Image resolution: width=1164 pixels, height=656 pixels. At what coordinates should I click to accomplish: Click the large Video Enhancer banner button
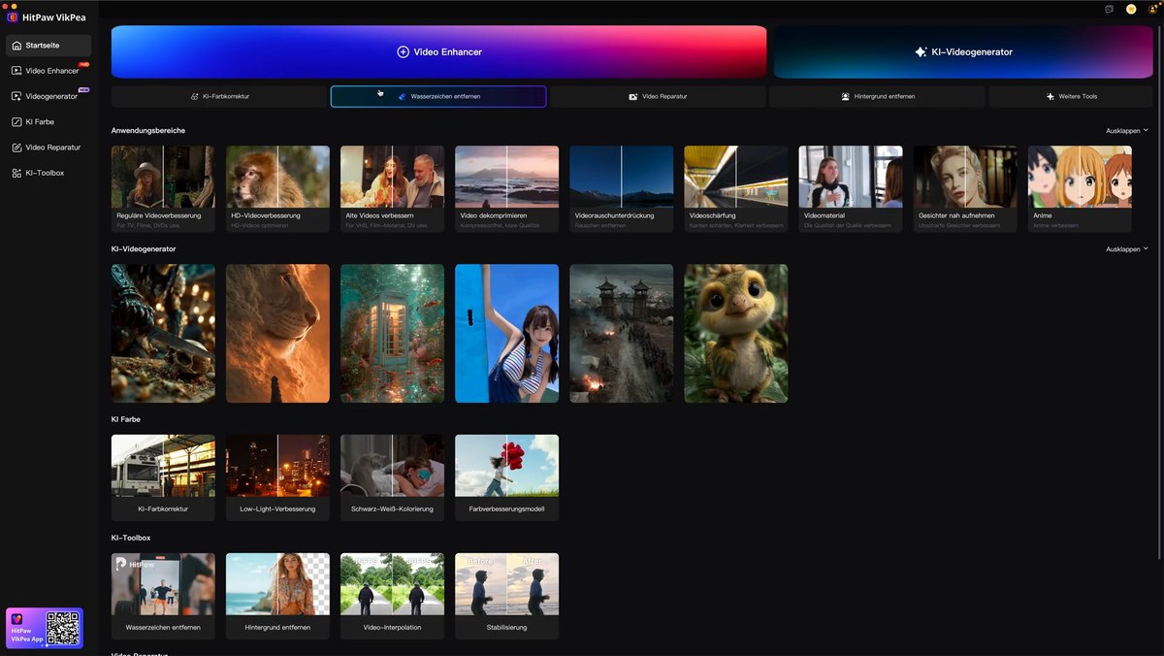pos(438,51)
